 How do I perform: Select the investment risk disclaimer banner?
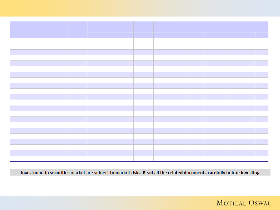140,172
